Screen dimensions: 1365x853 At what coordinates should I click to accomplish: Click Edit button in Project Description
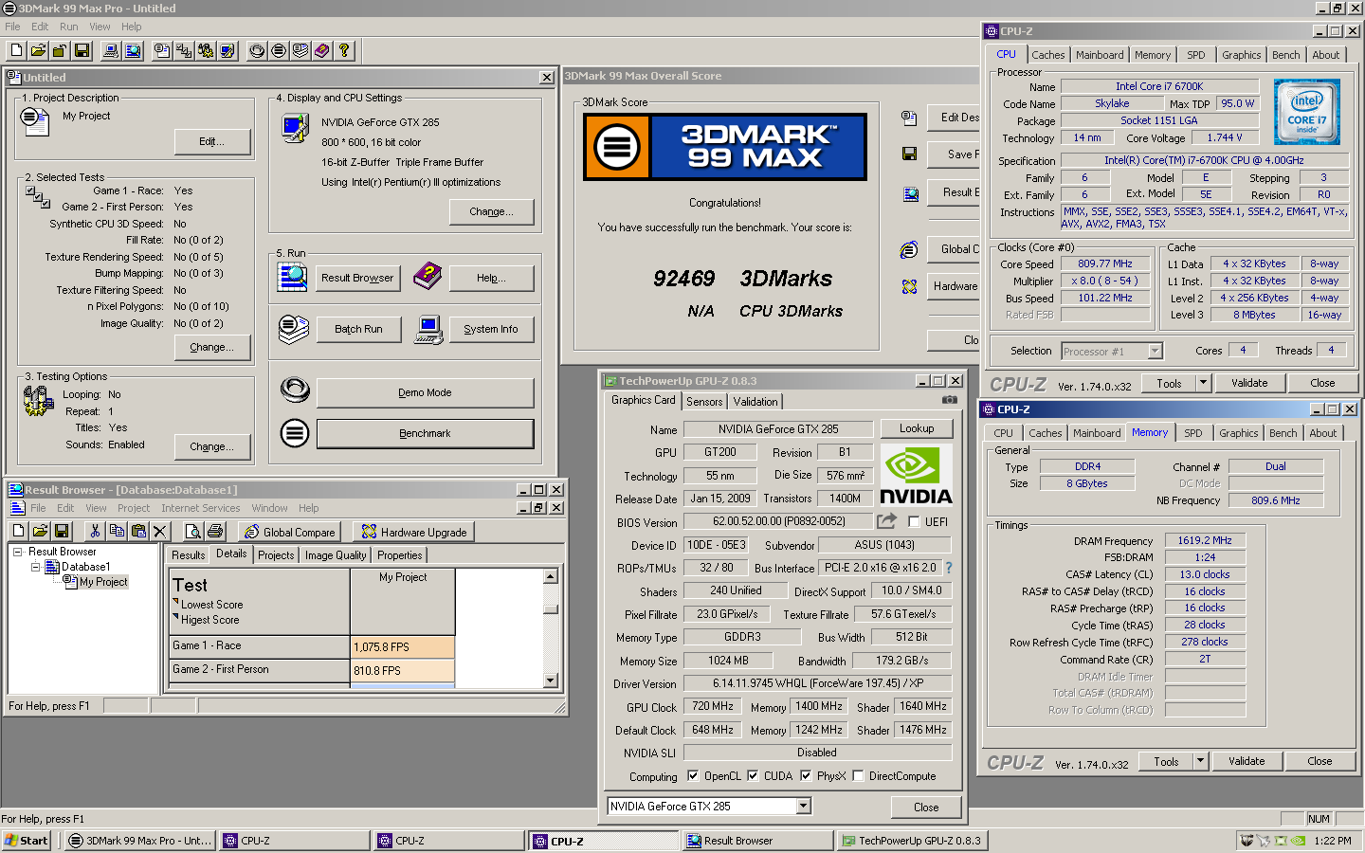(x=212, y=141)
